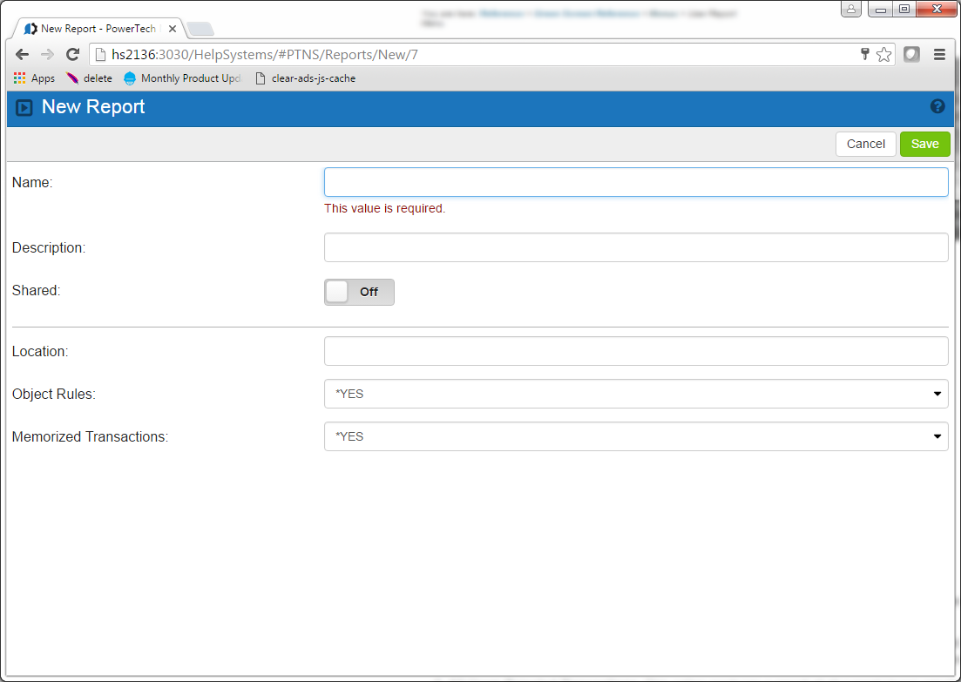Click the saved password key icon

[x=865, y=55]
